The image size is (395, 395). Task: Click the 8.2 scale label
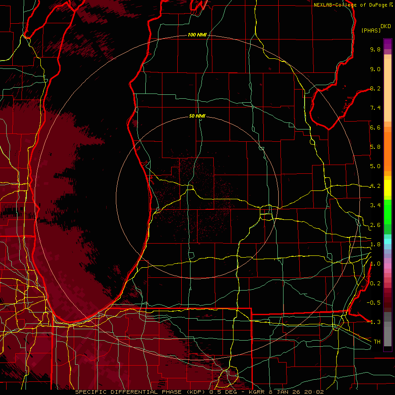375,88
